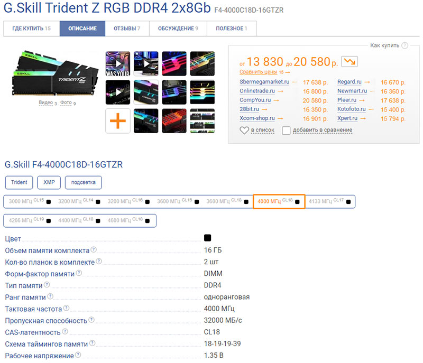Viewport: 423px width, 363px height.
Task: Open the Xcom-shop.ru offer
Action: 257,118
